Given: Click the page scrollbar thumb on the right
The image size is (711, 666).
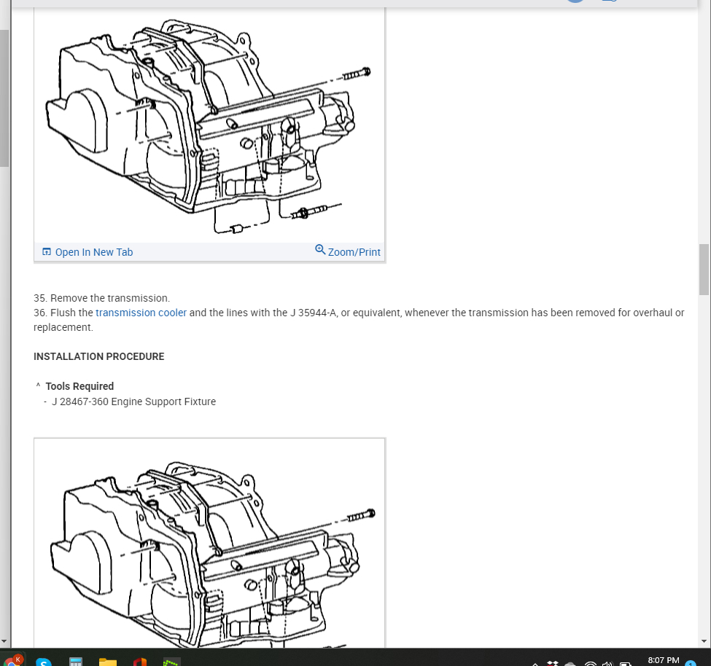Looking at the screenshot, I should [704, 270].
